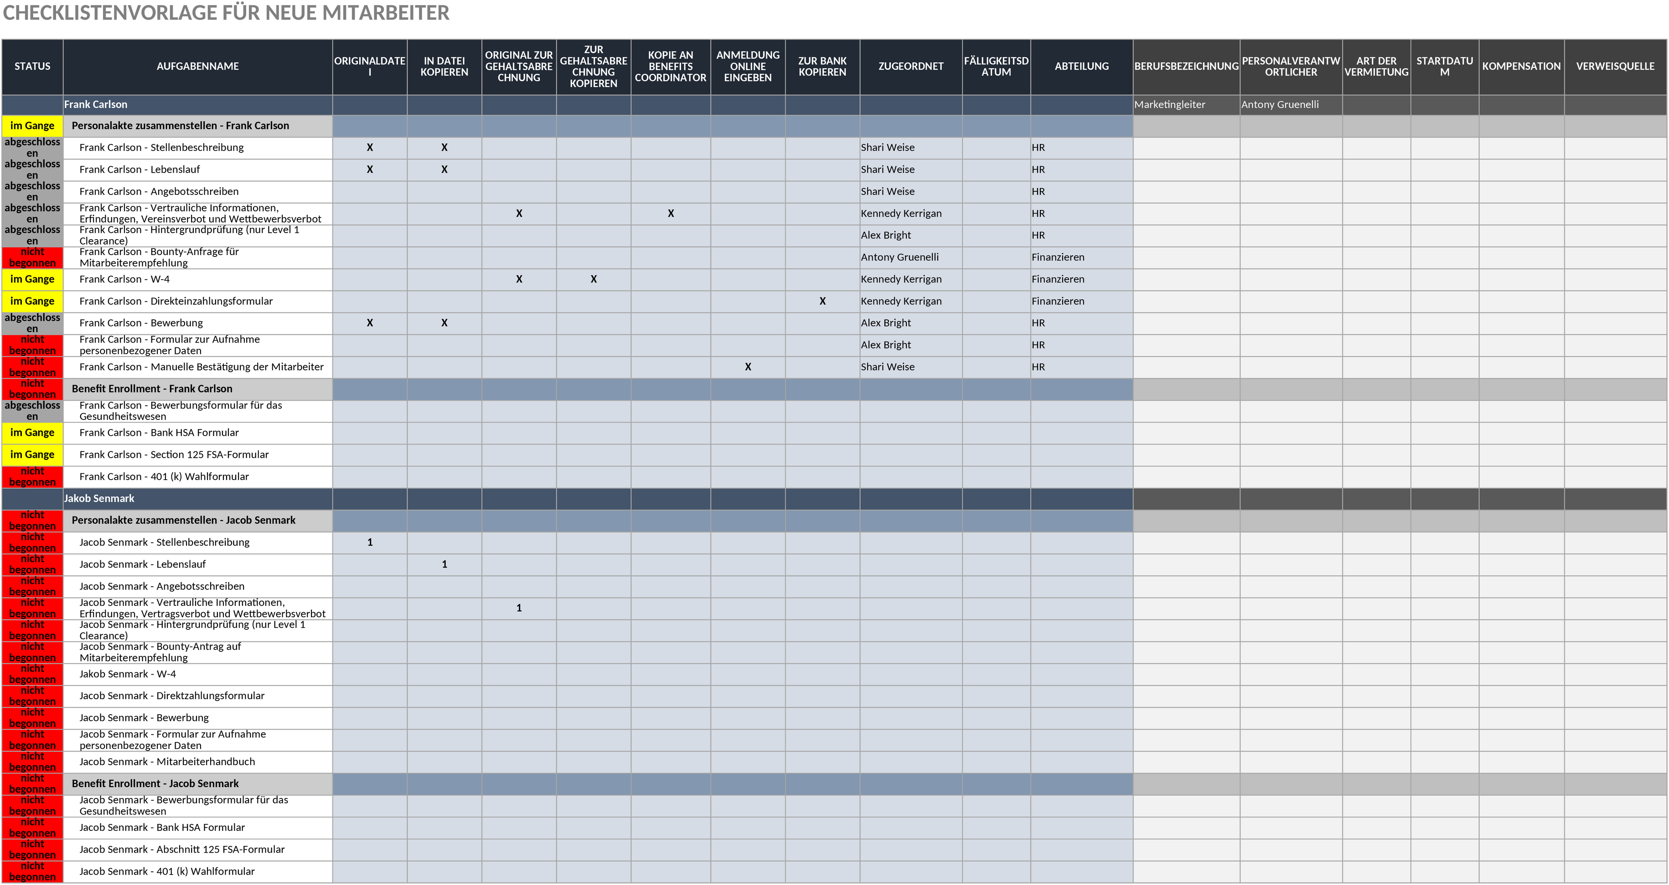Select 'abgeschlossen' status of Frank Carlson Lebenslauf
The width and height of the screenshot is (1669, 885).
pyautogui.click(x=32, y=169)
